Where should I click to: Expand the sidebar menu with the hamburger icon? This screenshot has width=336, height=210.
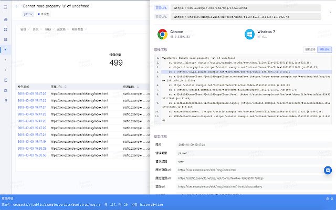tap(5, 7)
